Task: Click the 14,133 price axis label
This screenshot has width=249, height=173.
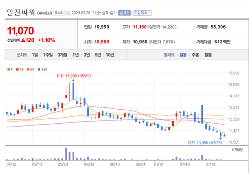Action: coord(234,96)
